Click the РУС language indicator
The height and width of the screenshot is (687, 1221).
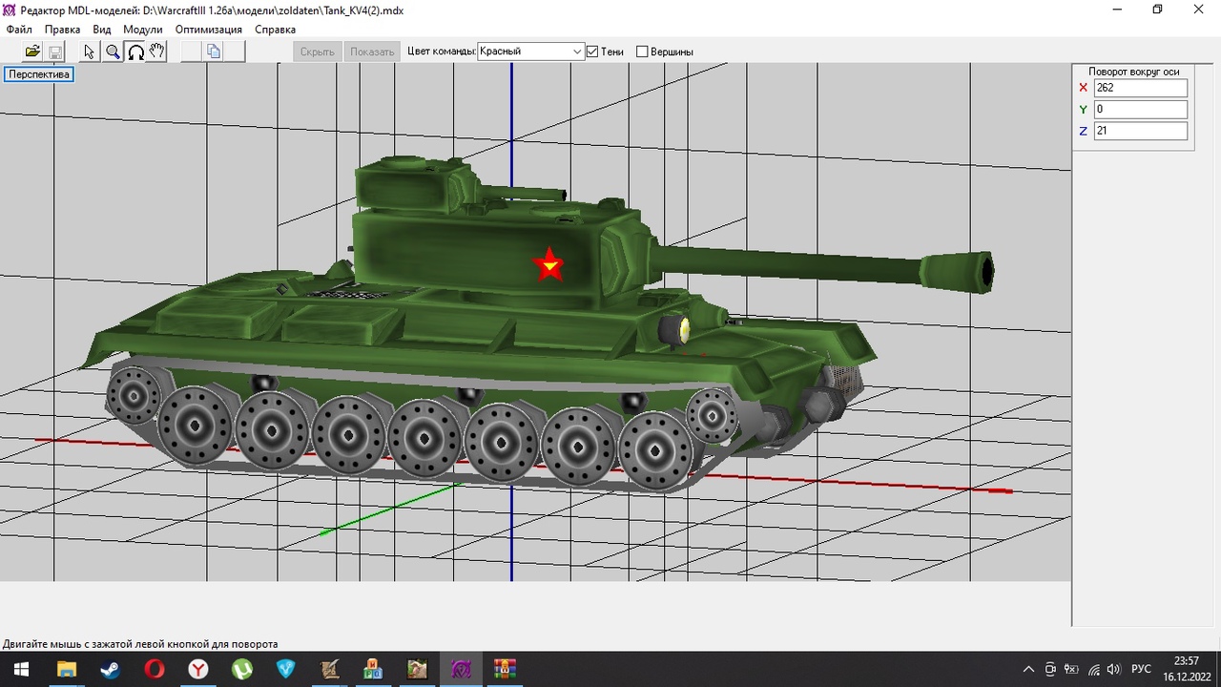click(1141, 669)
